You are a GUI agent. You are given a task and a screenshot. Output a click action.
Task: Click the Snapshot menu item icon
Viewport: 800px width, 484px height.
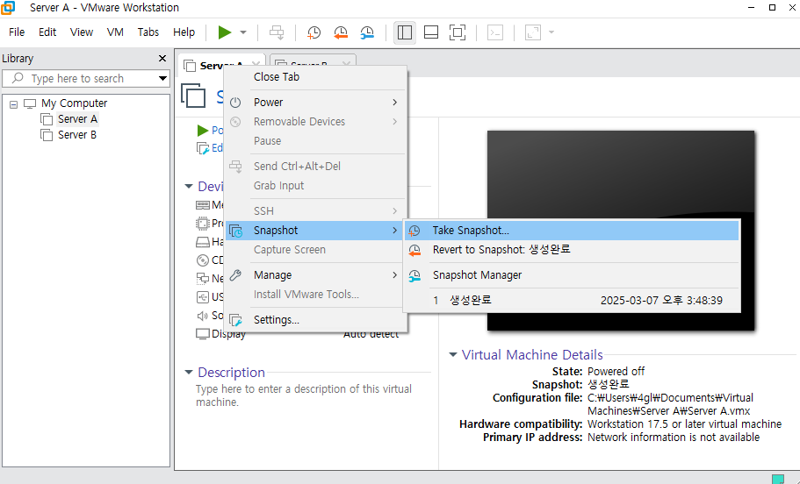pos(235,231)
